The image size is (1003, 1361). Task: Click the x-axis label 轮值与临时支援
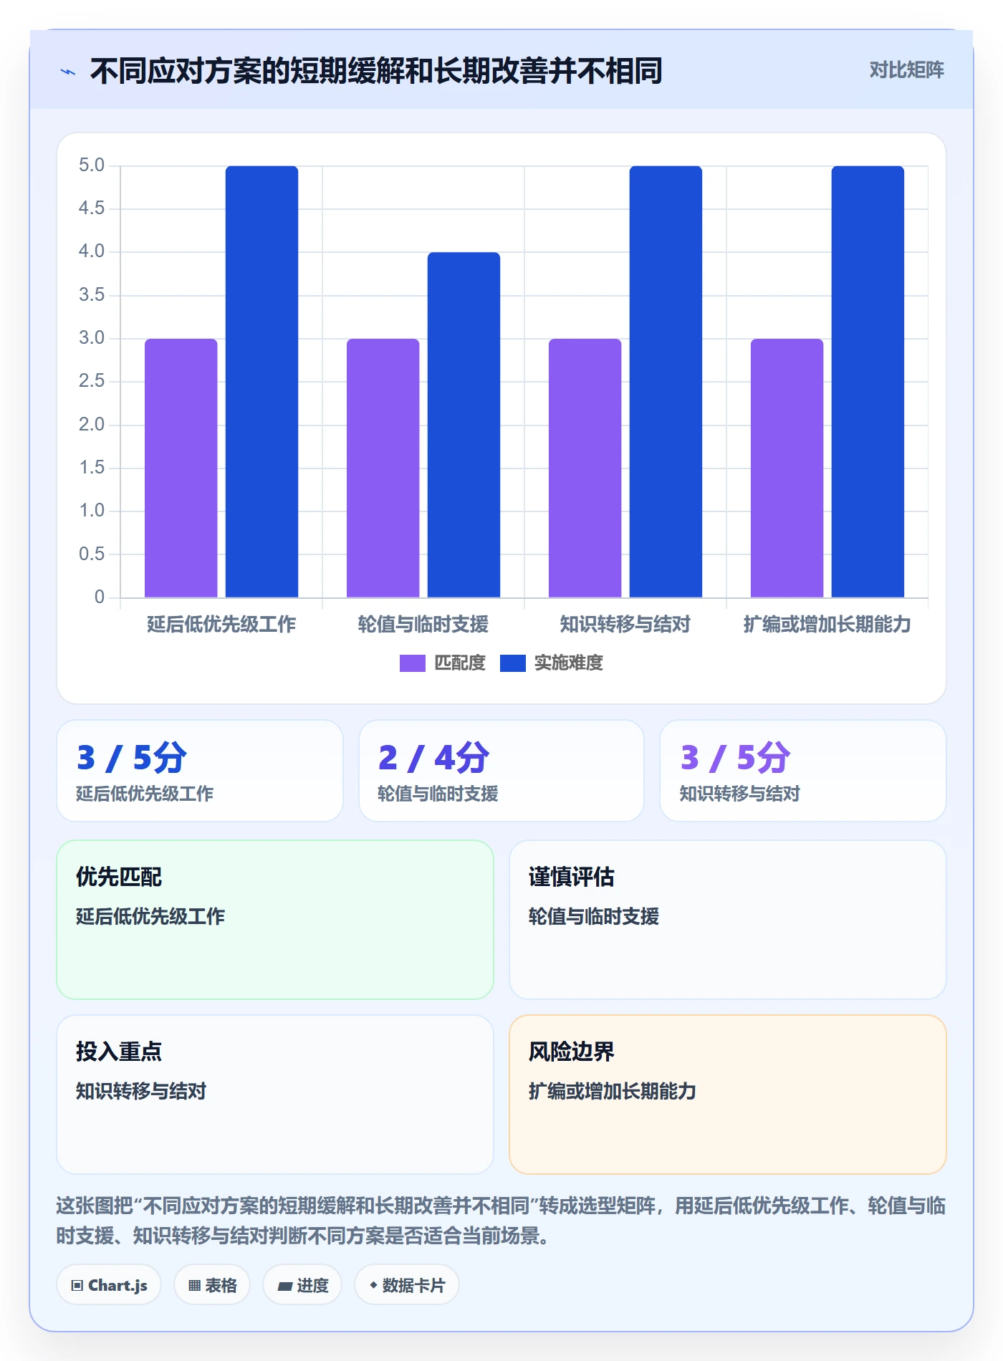(x=423, y=625)
